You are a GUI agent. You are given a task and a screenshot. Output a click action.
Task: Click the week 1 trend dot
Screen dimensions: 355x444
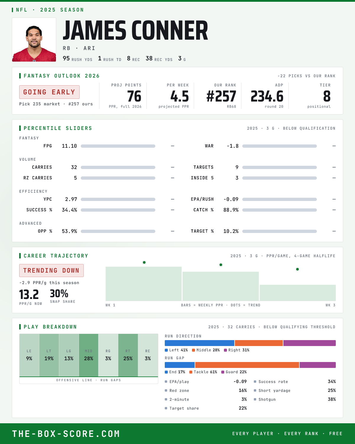click(144, 263)
